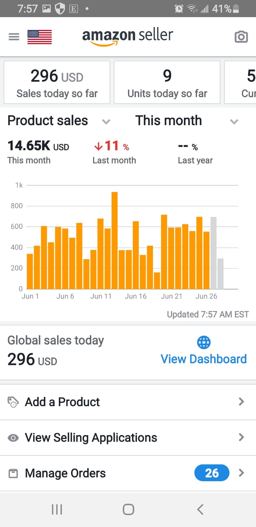Viewport: 256px width, 527px height.
Task: Open the hamburger navigation menu
Action: coord(14,37)
